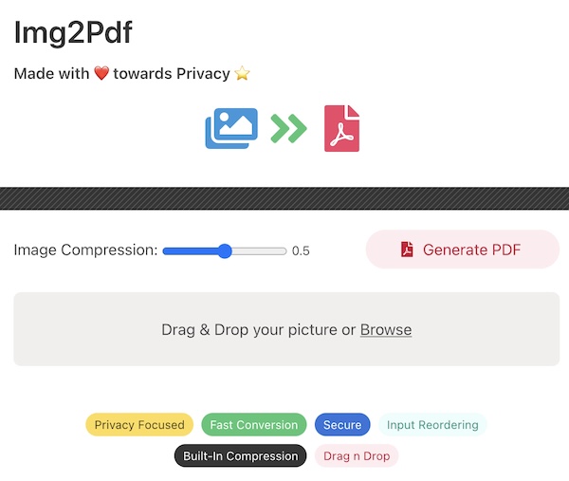Click the 0.5 compression value readout
The height and width of the screenshot is (481, 569).
pyautogui.click(x=301, y=251)
